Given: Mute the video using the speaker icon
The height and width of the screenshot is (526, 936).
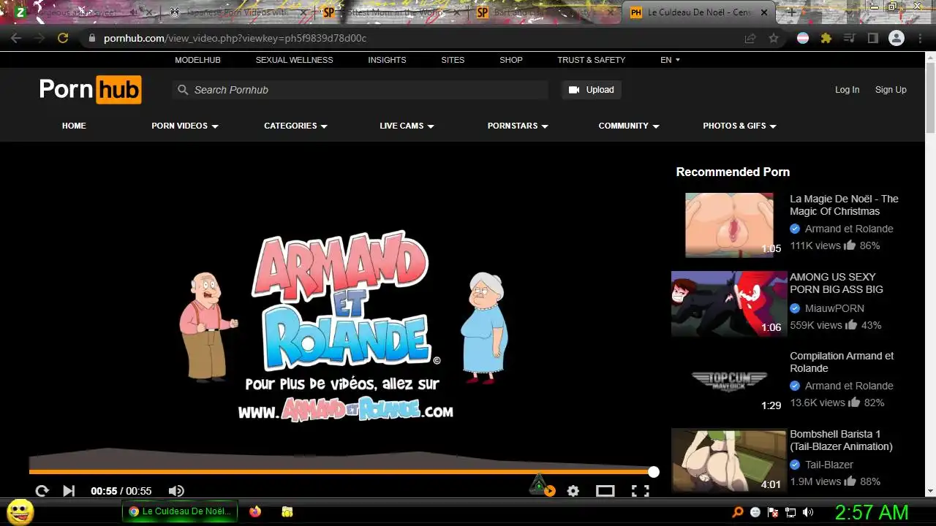Looking at the screenshot, I should coord(176,491).
